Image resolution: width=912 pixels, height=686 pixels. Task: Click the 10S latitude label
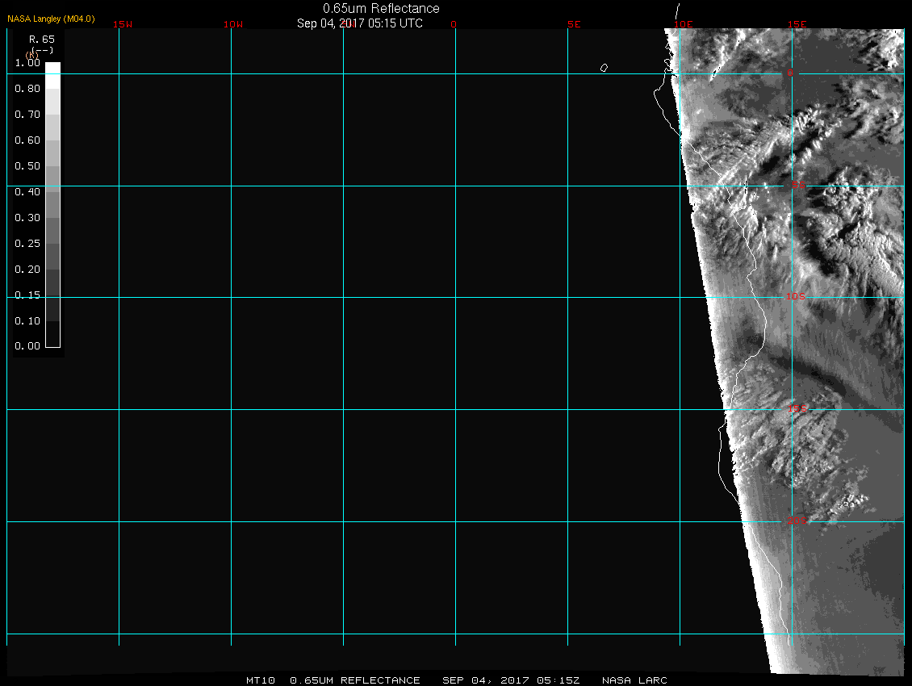[x=796, y=297]
